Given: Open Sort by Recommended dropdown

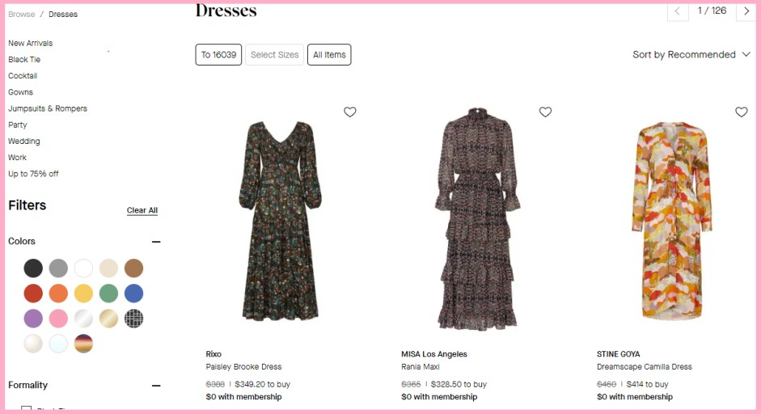Looking at the screenshot, I should [691, 55].
